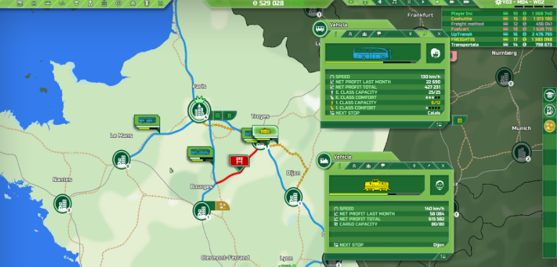Pause the game

click(409, 2)
